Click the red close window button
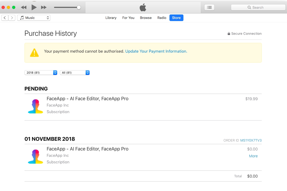 click(x=3, y=7)
